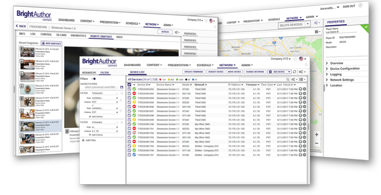Click refresh icon beside Add Device

[x=295, y=72]
